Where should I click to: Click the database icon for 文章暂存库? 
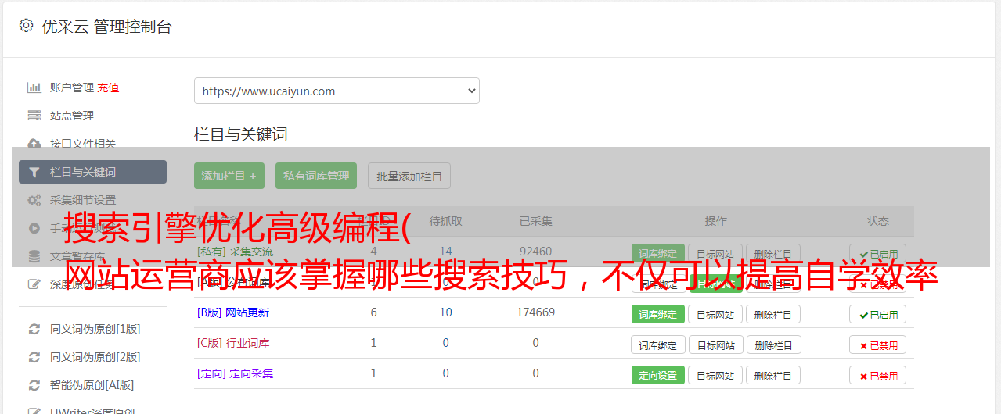click(34, 256)
